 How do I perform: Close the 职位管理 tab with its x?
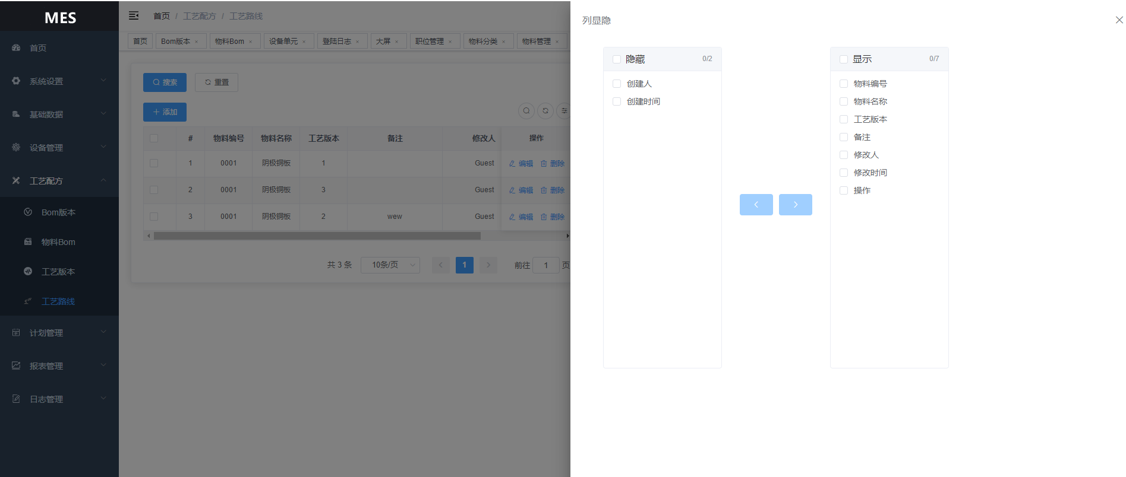click(x=450, y=42)
